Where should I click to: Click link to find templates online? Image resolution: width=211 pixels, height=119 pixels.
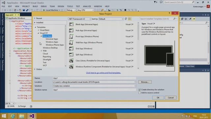[103, 73]
